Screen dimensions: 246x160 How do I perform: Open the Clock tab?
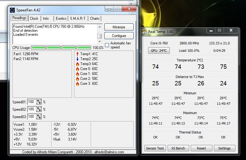click(34, 18)
